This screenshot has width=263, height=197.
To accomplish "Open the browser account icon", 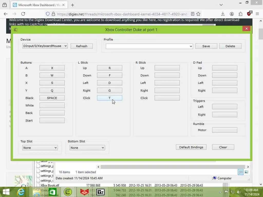I will pyautogui.click(x=232, y=14).
